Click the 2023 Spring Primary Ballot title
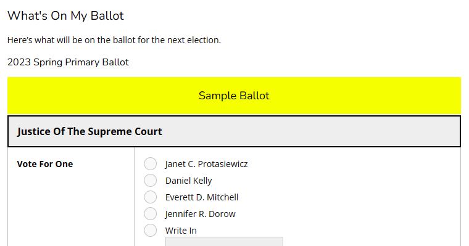The width and height of the screenshot is (469, 246). [68, 62]
